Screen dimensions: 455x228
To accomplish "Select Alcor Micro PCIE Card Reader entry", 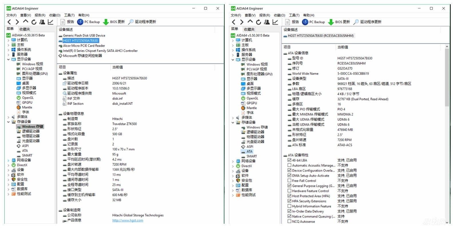I will coord(84,46).
